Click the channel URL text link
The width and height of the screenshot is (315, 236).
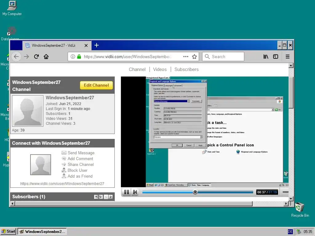pyautogui.click(x=62, y=184)
